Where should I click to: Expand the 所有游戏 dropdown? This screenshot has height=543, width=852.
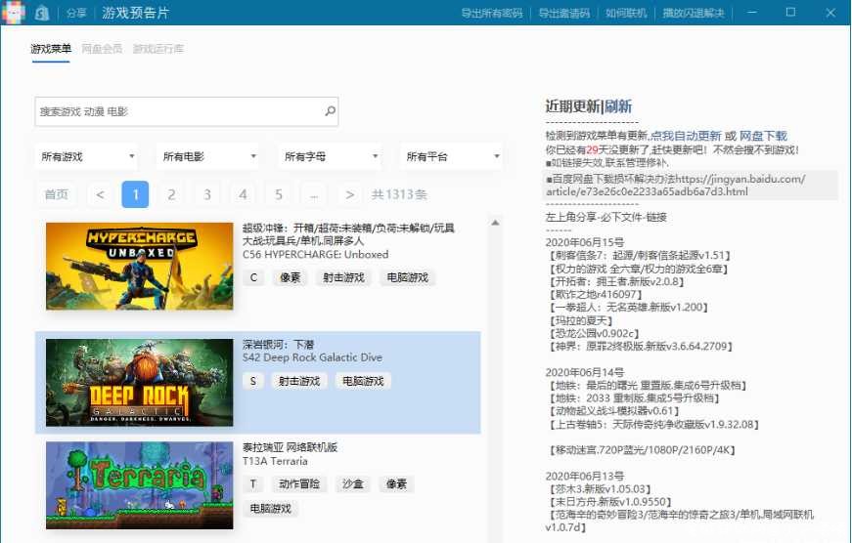[87, 157]
